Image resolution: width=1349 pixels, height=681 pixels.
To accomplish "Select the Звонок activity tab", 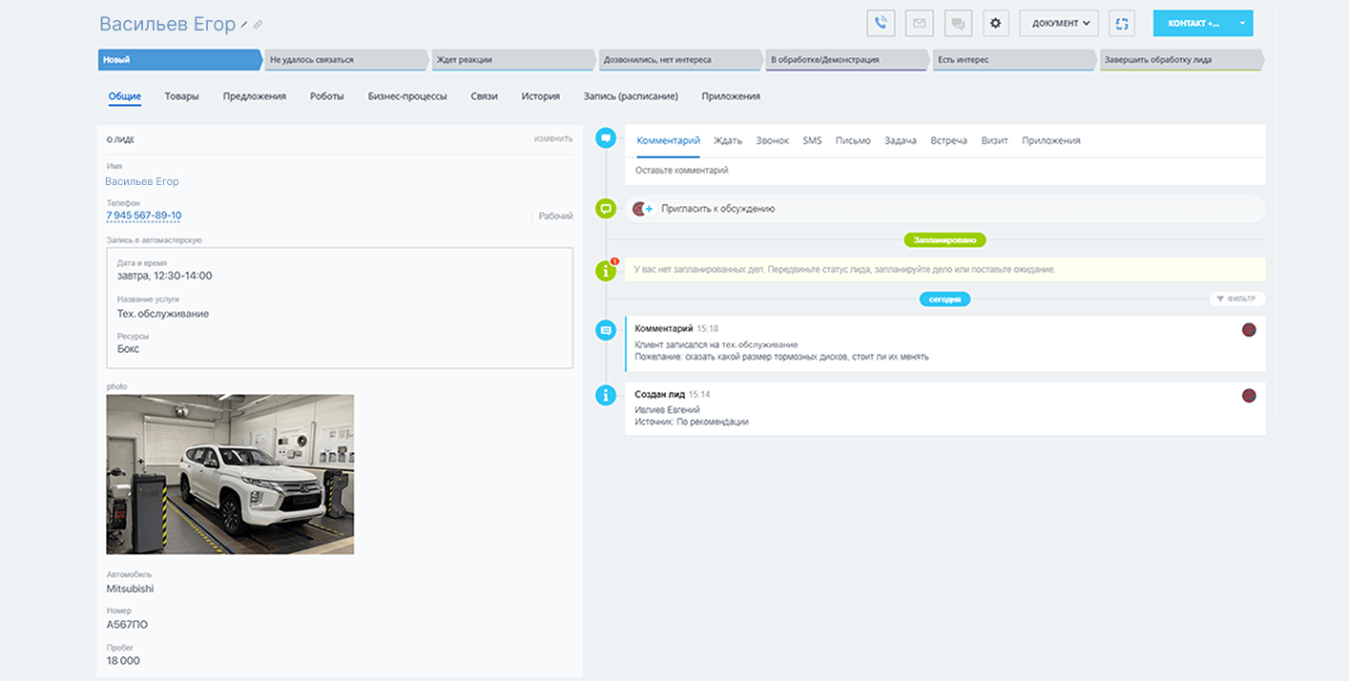I will (773, 140).
